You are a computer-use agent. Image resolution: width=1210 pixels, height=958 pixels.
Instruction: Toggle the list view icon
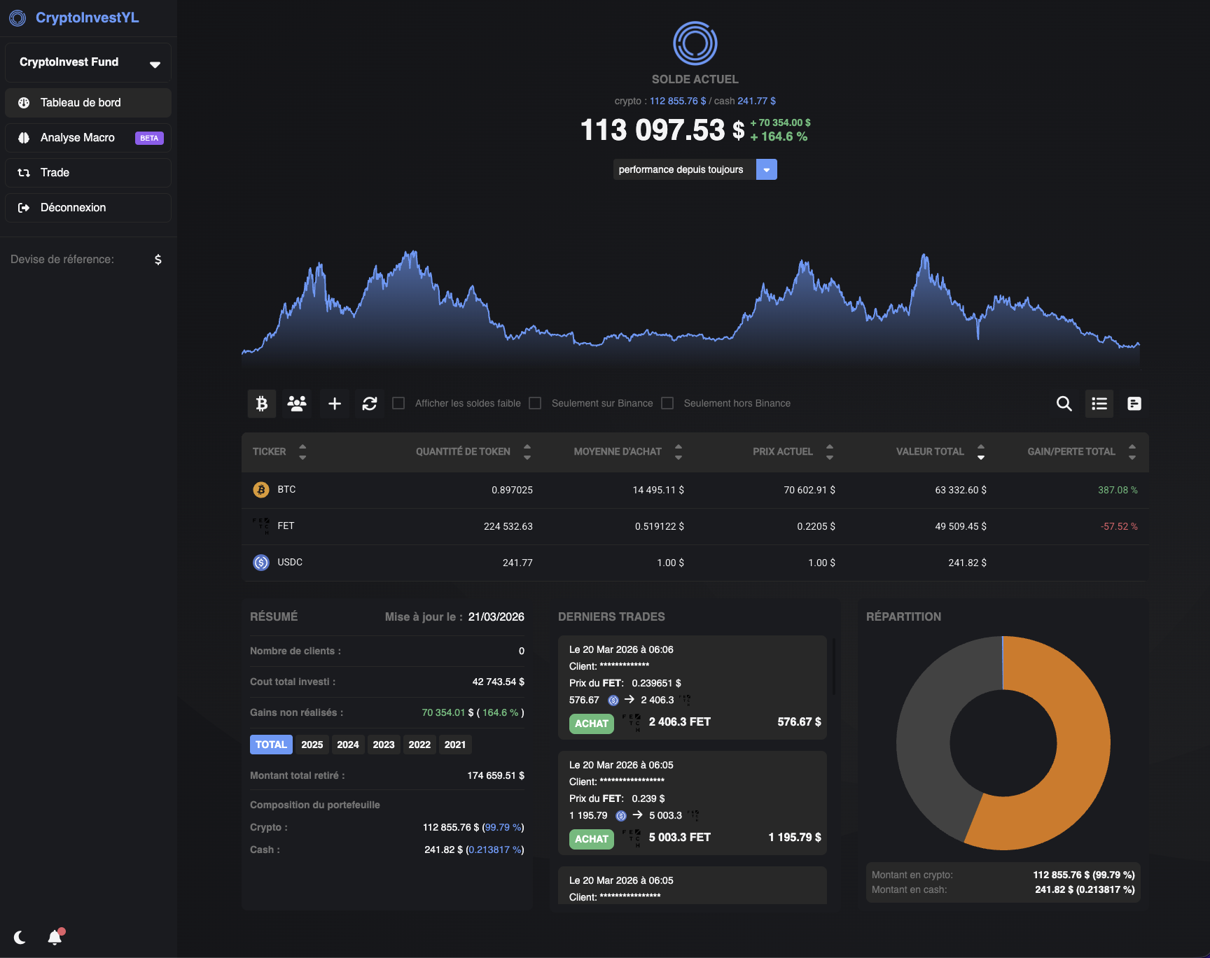[1099, 404]
